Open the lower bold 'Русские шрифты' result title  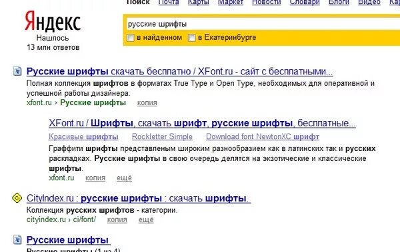[69, 240]
